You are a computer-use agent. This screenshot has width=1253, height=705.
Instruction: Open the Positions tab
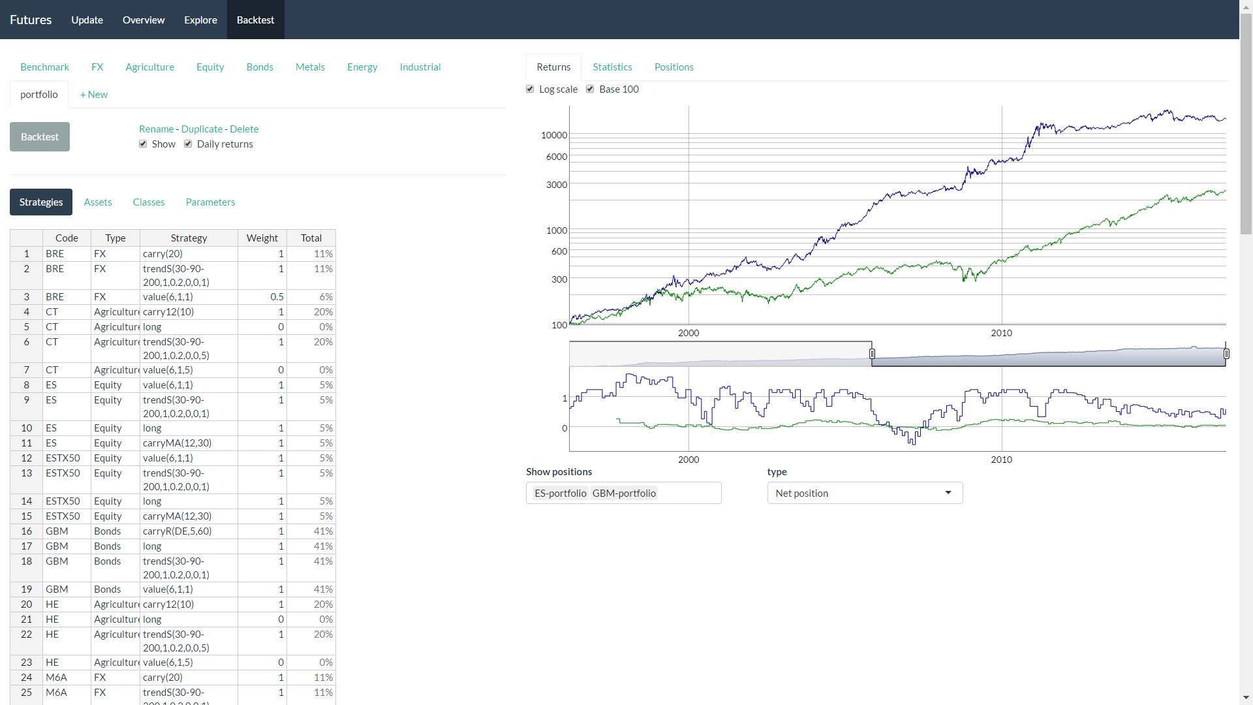[673, 67]
